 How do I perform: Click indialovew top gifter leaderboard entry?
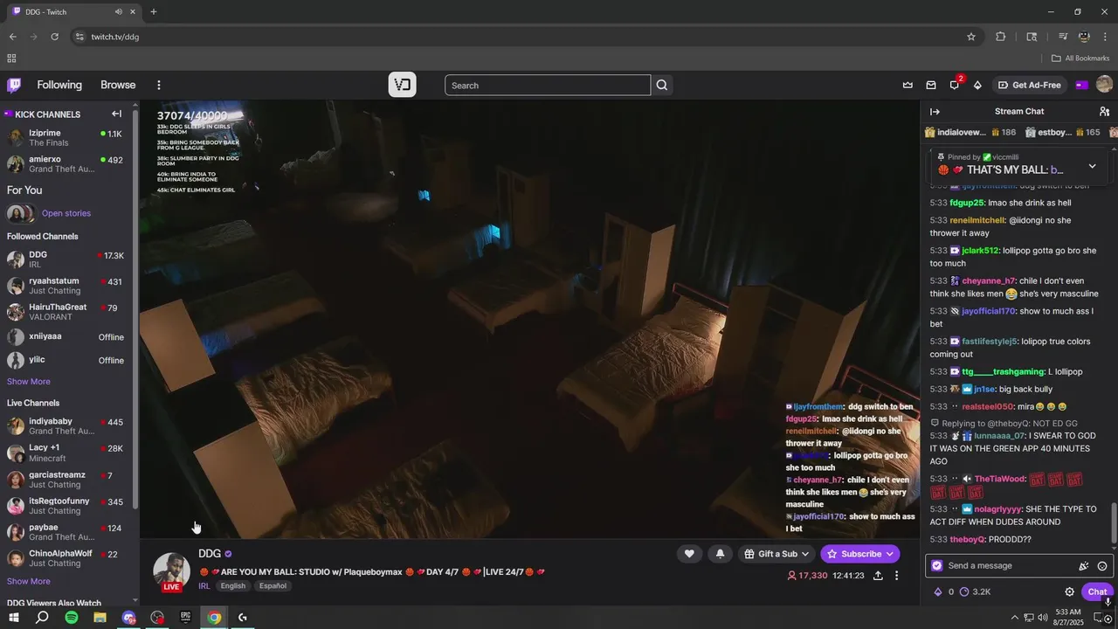[970, 132]
